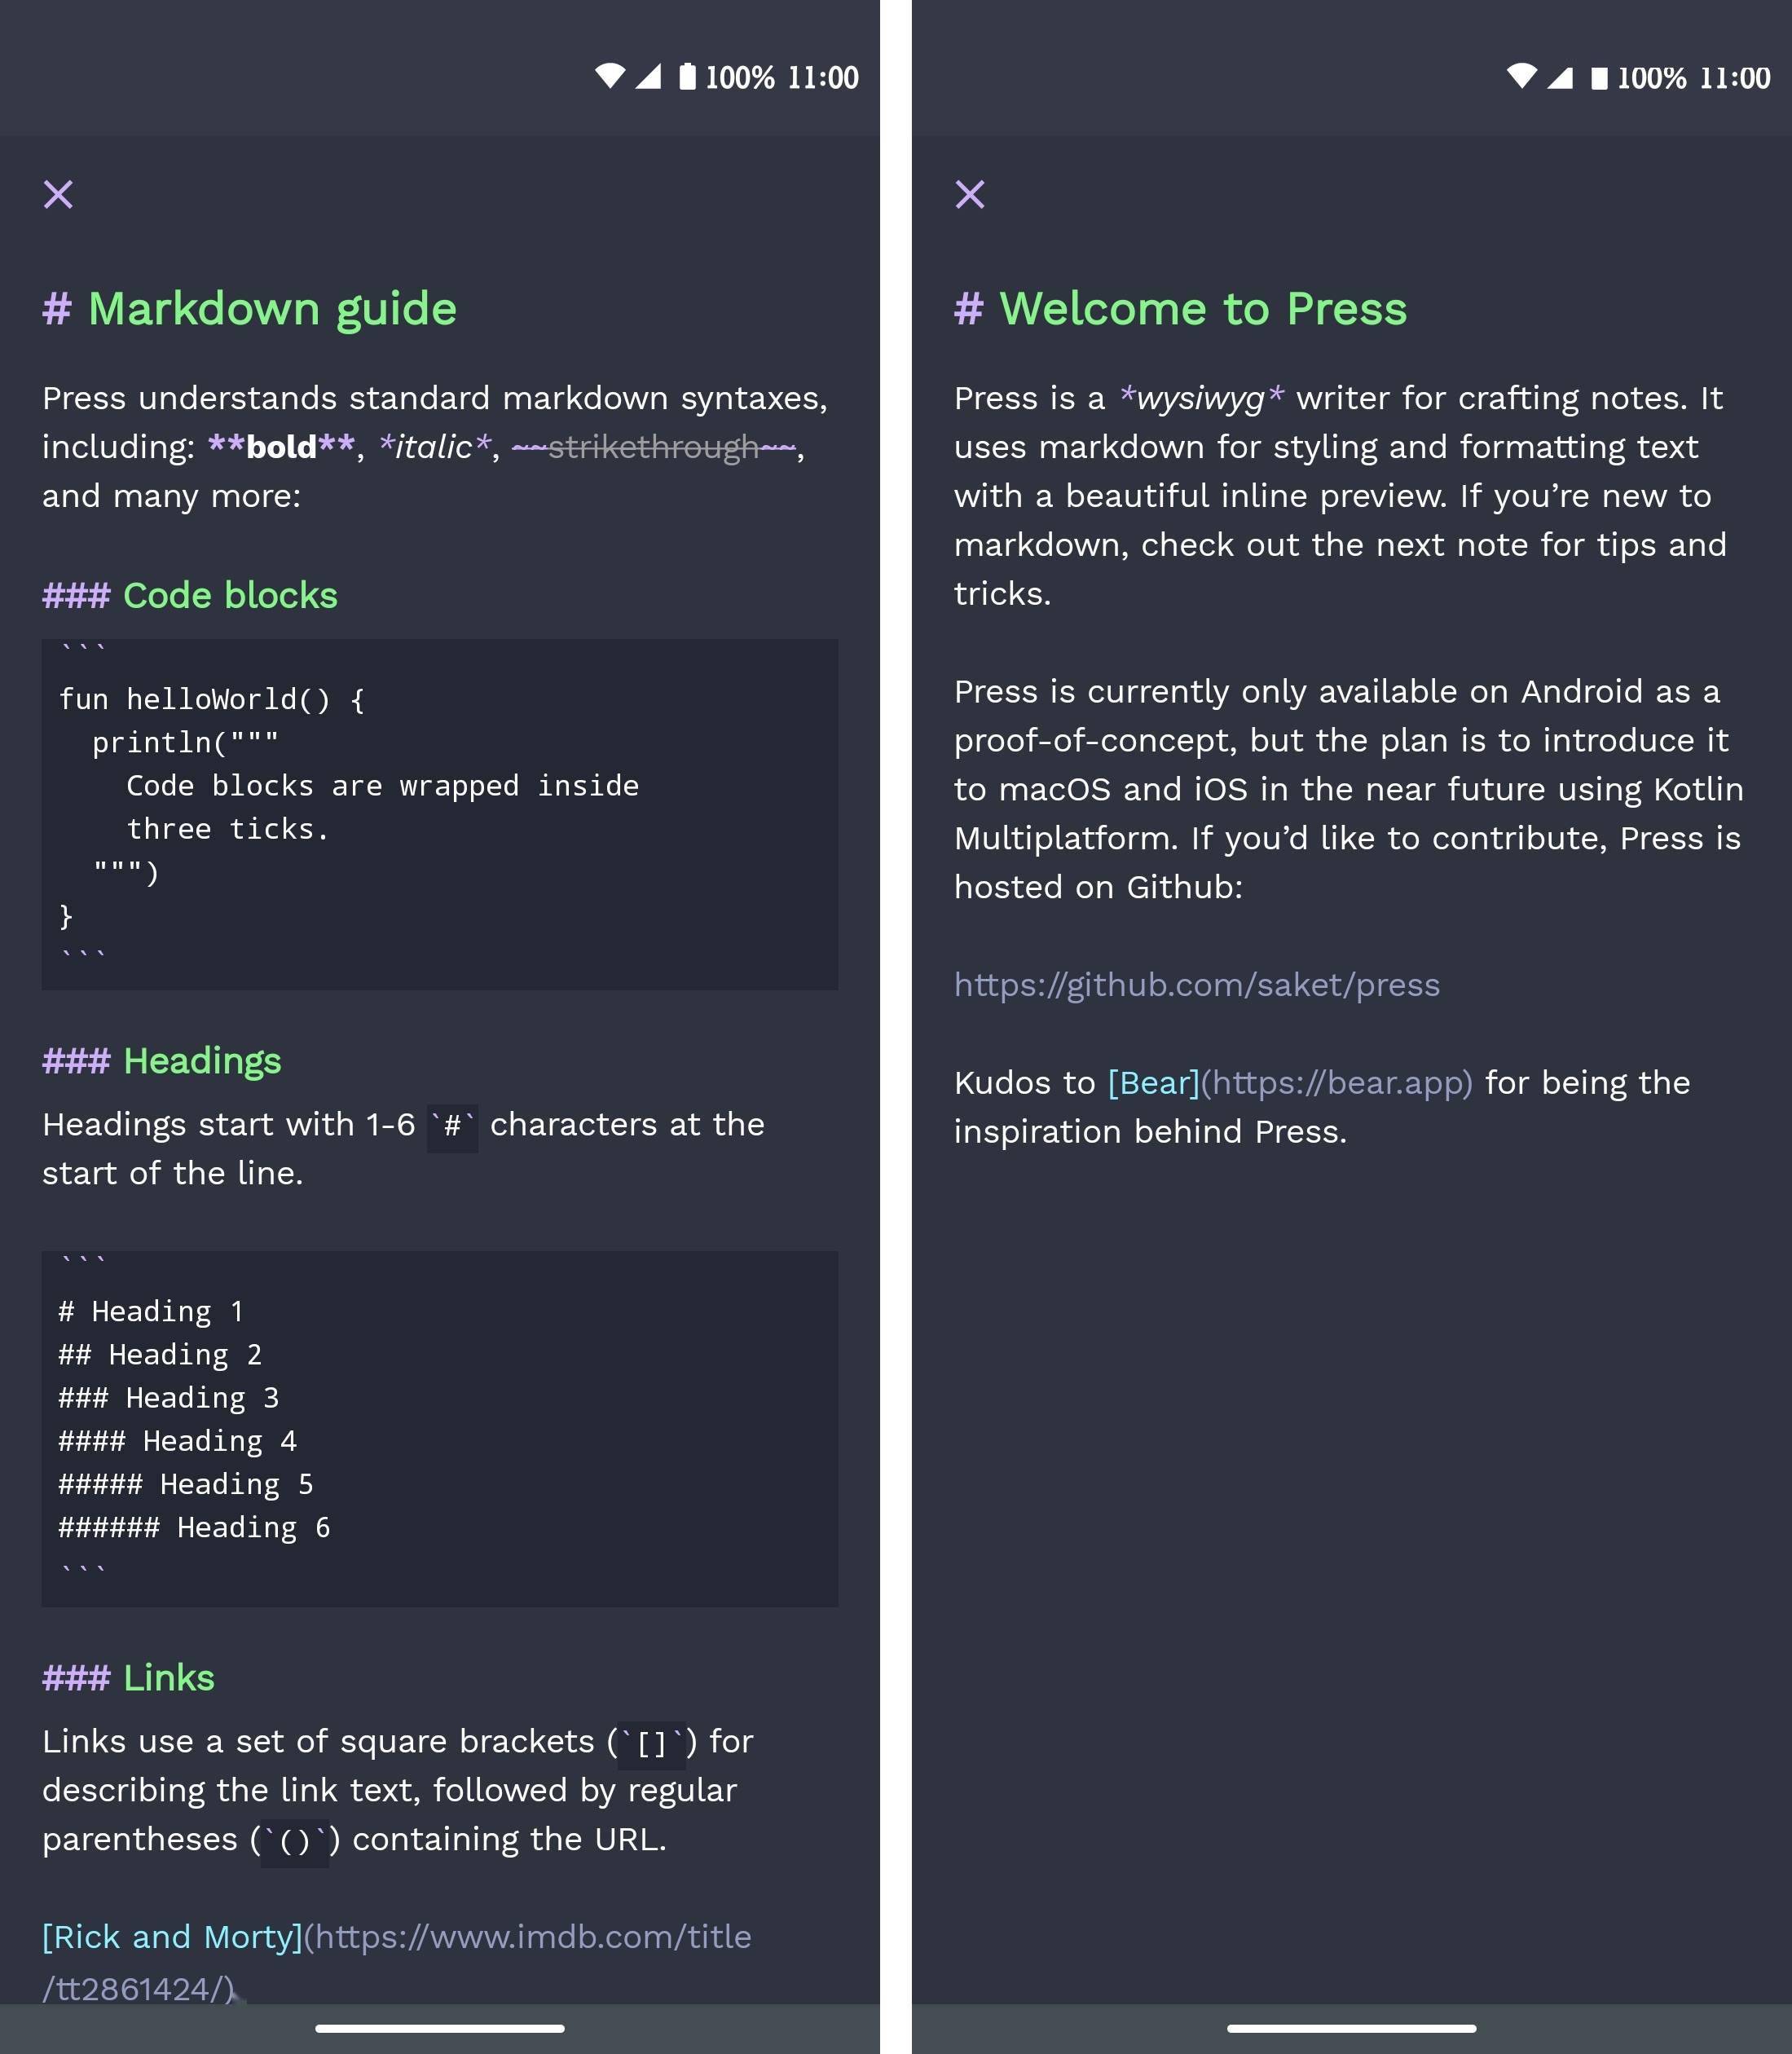Click the Heading 4 line in code block
The width and height of the screenshot is (1792, 2054).
click(x=177, y=1441)
